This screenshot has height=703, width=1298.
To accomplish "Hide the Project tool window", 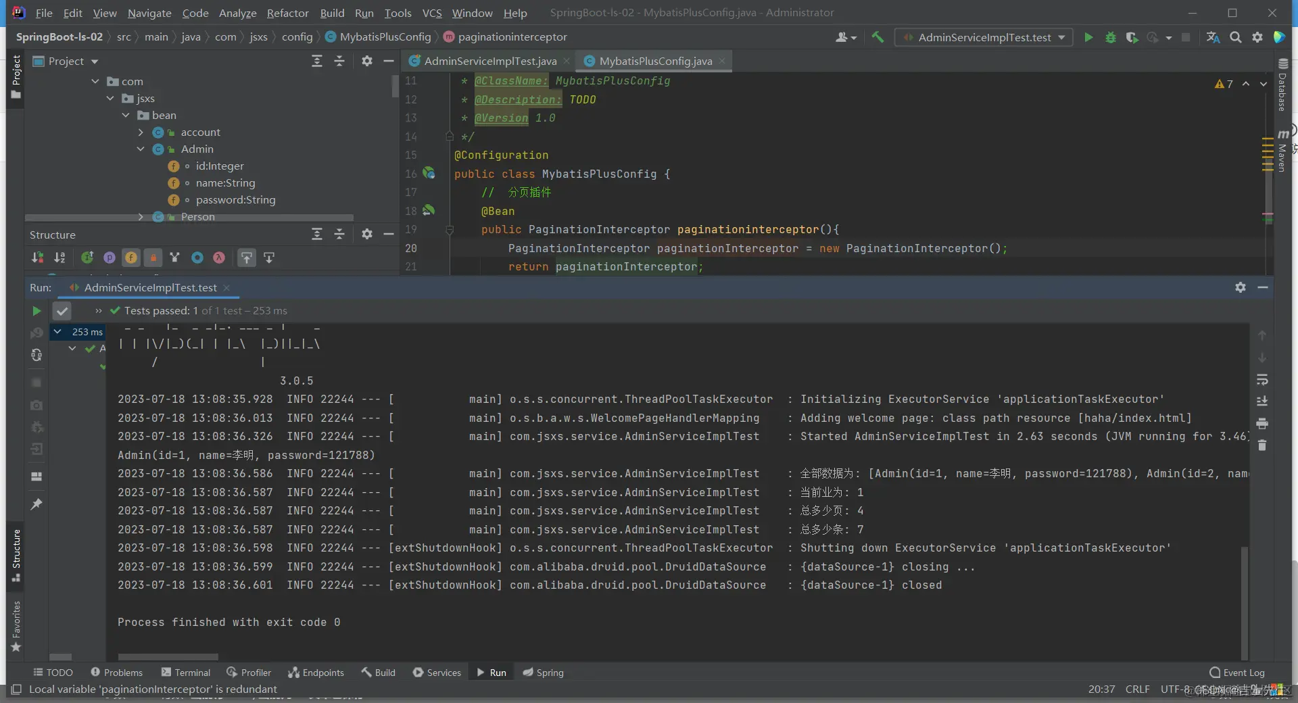I will click(x=389, y=61).
